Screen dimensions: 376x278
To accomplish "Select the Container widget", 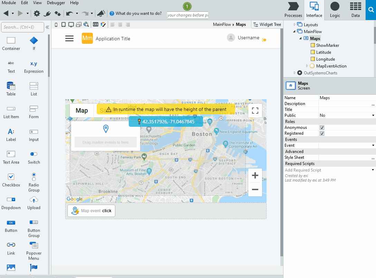I will (11, 44).
